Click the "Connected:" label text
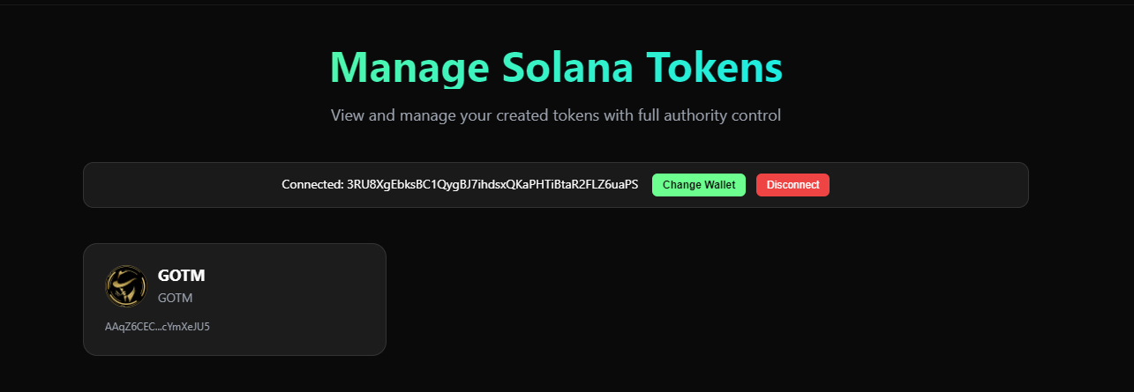The height and width of the screenshot is (392, 1134). coord(312,185)
